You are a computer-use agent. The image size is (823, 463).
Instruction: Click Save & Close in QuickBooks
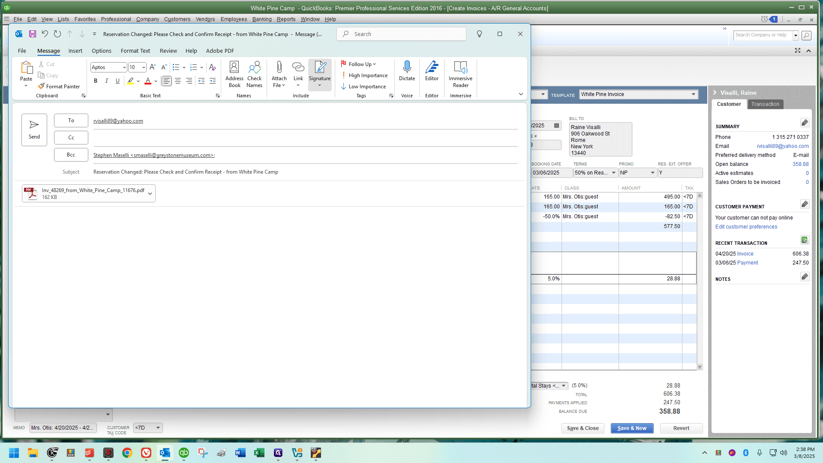point(583,428)
